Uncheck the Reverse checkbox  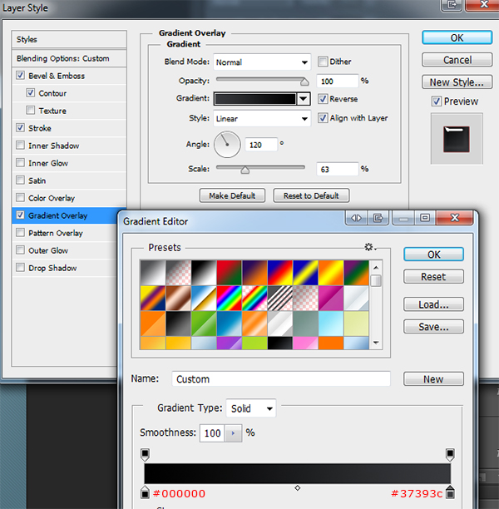click(x=323, y=99)
